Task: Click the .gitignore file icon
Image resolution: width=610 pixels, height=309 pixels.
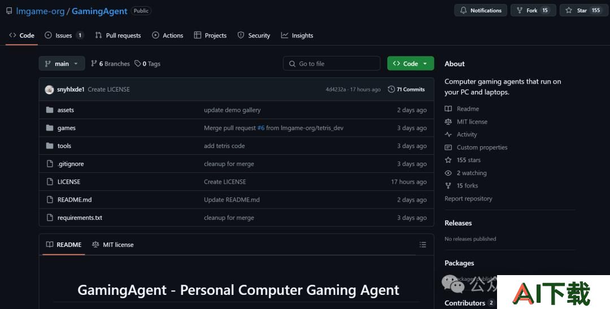Action: [50, 164]
